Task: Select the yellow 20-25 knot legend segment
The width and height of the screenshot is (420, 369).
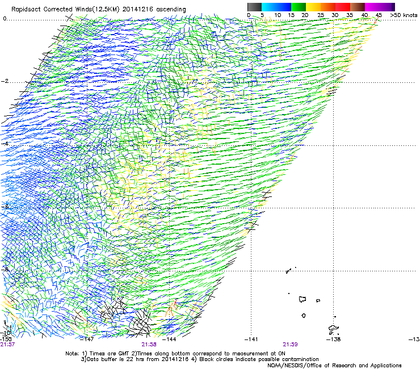Action: (x=313, y=7)
